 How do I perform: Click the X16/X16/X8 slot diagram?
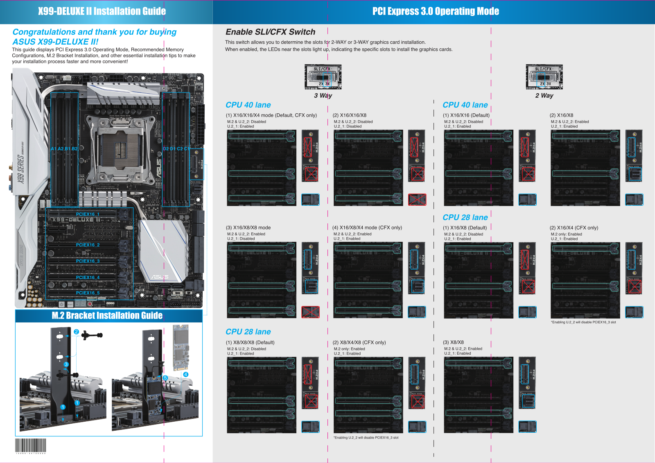(x=368, y=168)
